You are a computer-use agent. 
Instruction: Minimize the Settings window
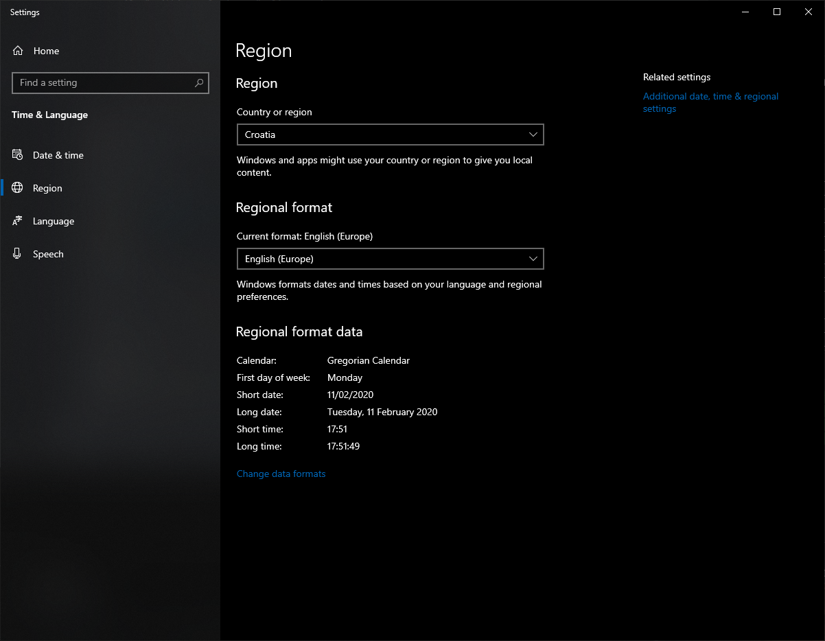pyautogui.click(x=745, y=12)
